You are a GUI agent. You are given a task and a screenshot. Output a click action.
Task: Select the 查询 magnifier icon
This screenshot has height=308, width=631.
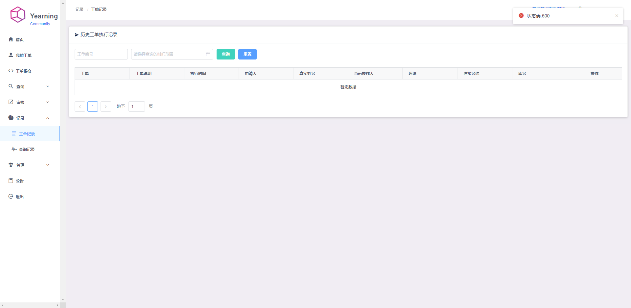11,86
